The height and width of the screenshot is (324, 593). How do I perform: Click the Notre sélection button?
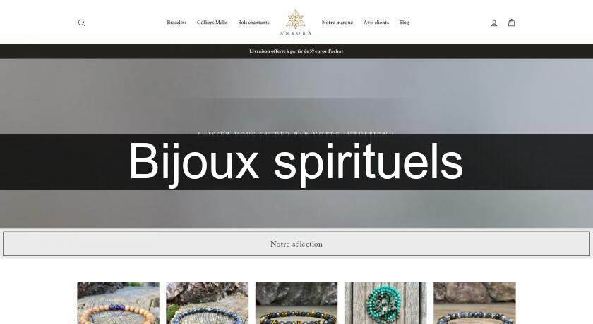pos(296,244)
